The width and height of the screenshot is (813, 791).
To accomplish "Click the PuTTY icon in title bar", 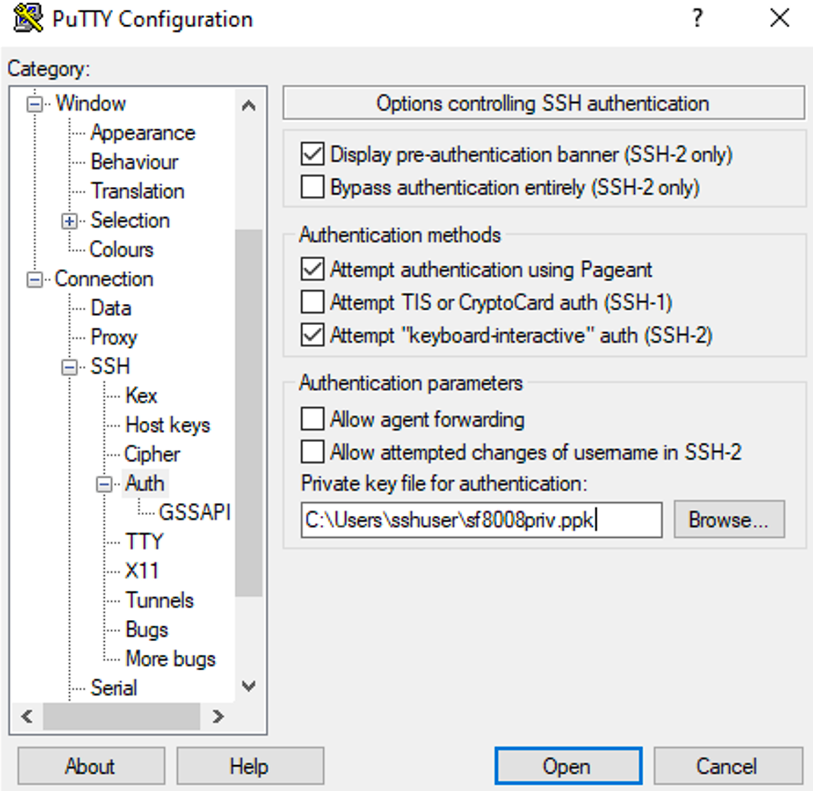I will (x=28, y=18).
